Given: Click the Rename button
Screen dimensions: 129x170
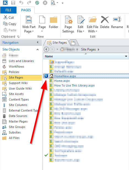Looking at the screenshot, I should coord(117,22).
